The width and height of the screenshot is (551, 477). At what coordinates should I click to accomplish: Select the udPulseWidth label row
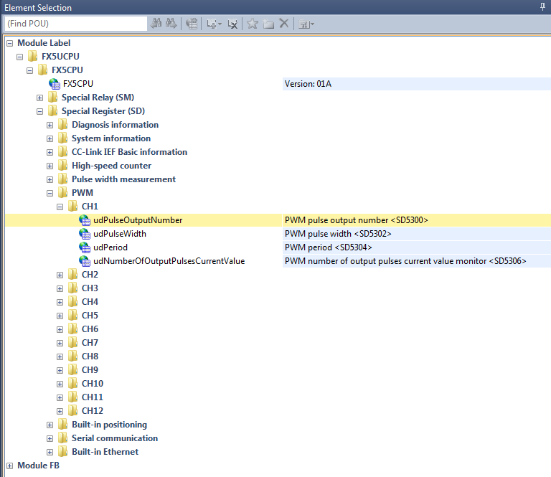[x=120, y=234]
